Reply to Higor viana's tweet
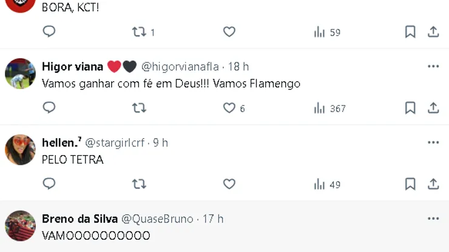449x252 pixels. coord(49,108)
